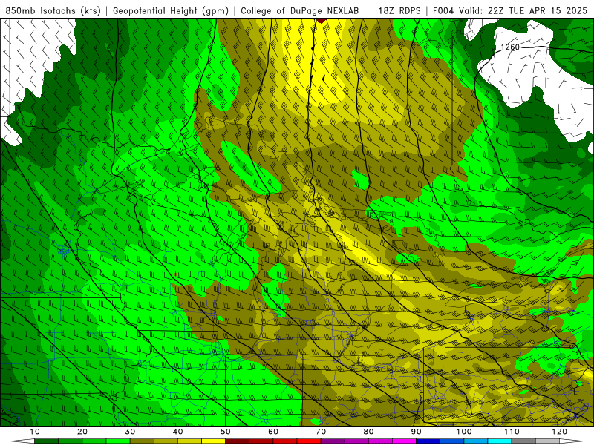This screenshot has height=445, width=594.
Task: Click the 40 kts scale label
Action: 177,432
